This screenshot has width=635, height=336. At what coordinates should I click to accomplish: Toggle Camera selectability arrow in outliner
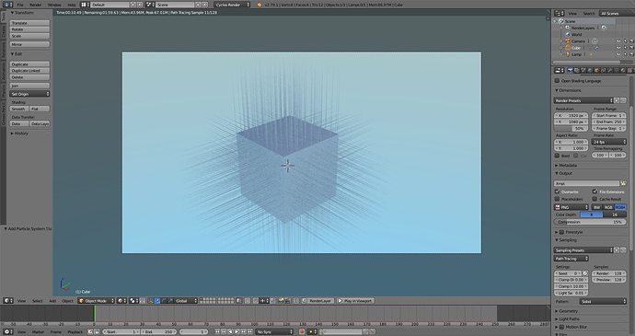pos(625,41)
